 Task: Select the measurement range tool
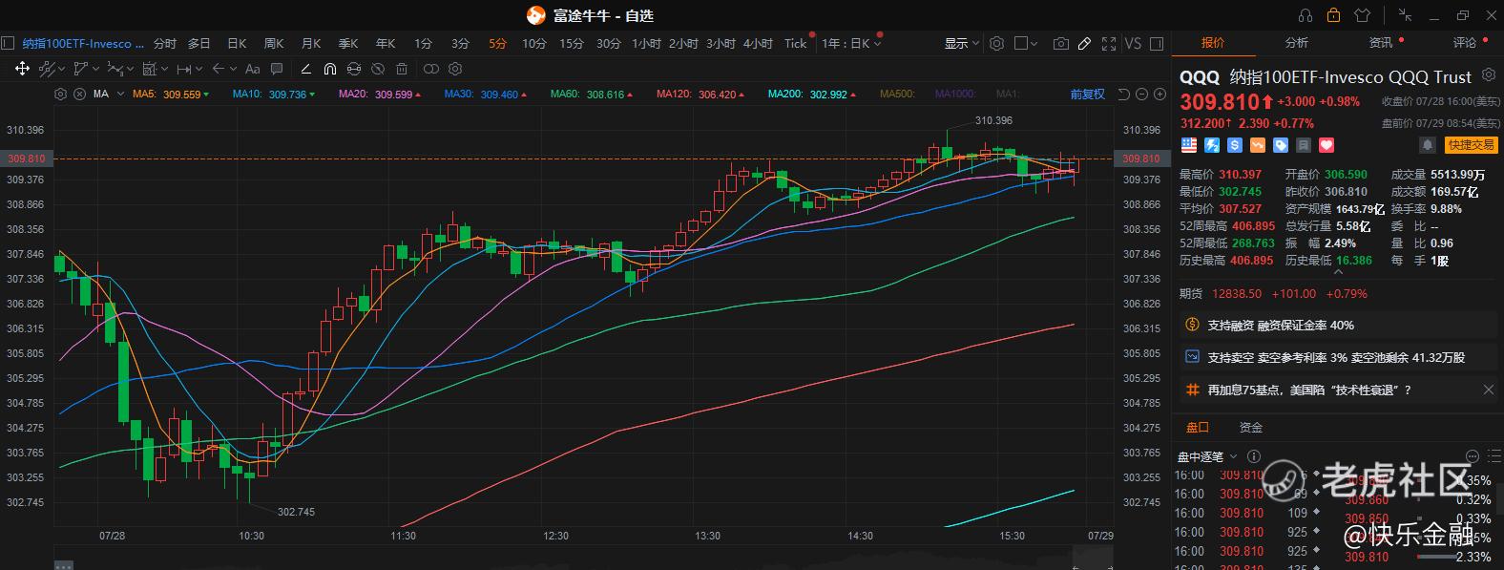pos(183,69)
